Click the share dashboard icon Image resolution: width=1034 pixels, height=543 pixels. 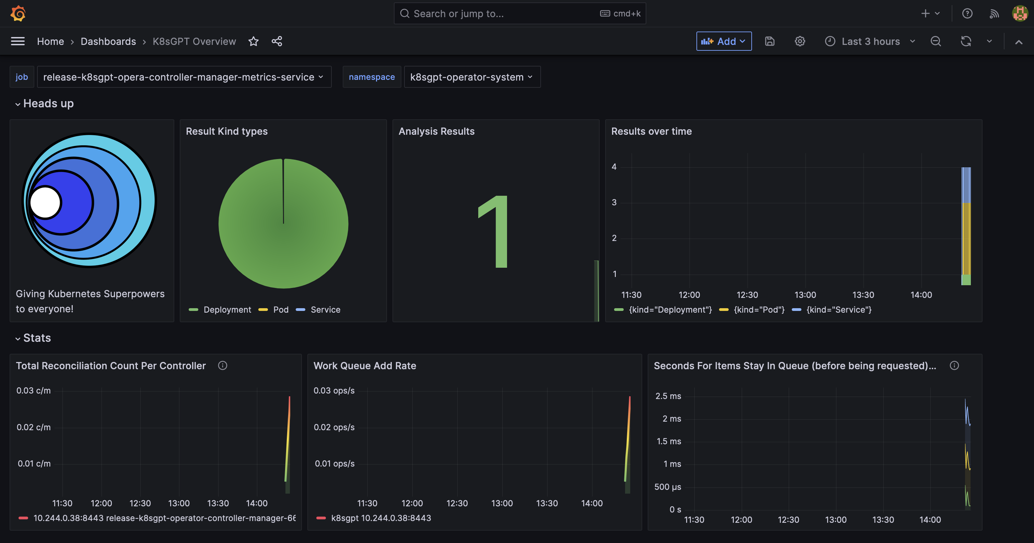277,41
